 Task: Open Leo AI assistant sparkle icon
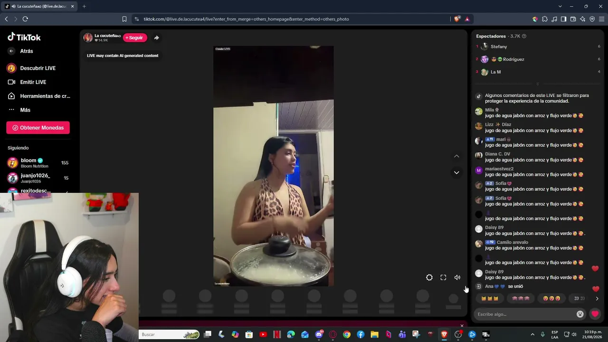coord(583,19)
